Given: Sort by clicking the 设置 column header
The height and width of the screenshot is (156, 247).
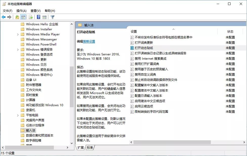Looking at the screenshot, I should pos(133,31).
